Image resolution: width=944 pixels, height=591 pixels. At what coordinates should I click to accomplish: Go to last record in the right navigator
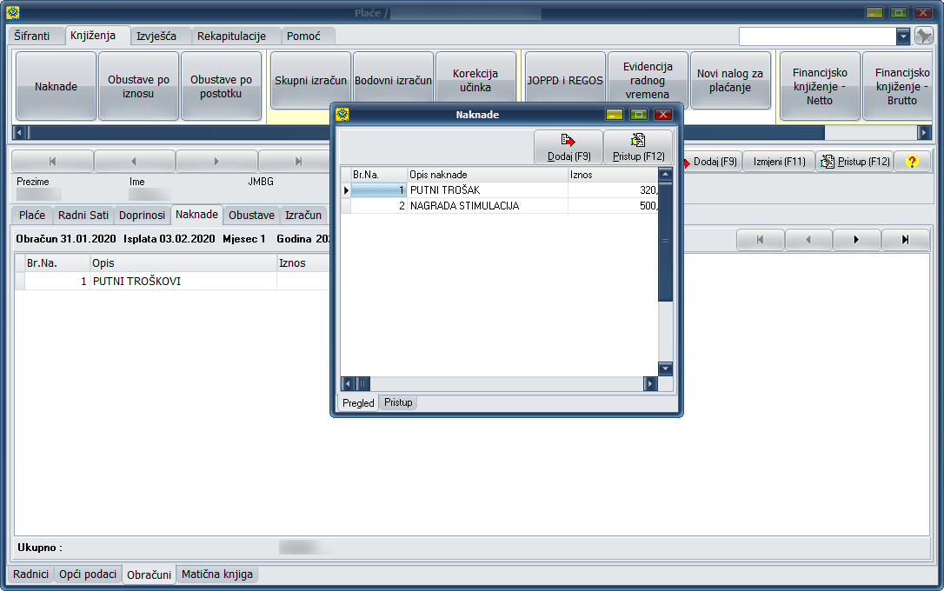tap(905, 240)
